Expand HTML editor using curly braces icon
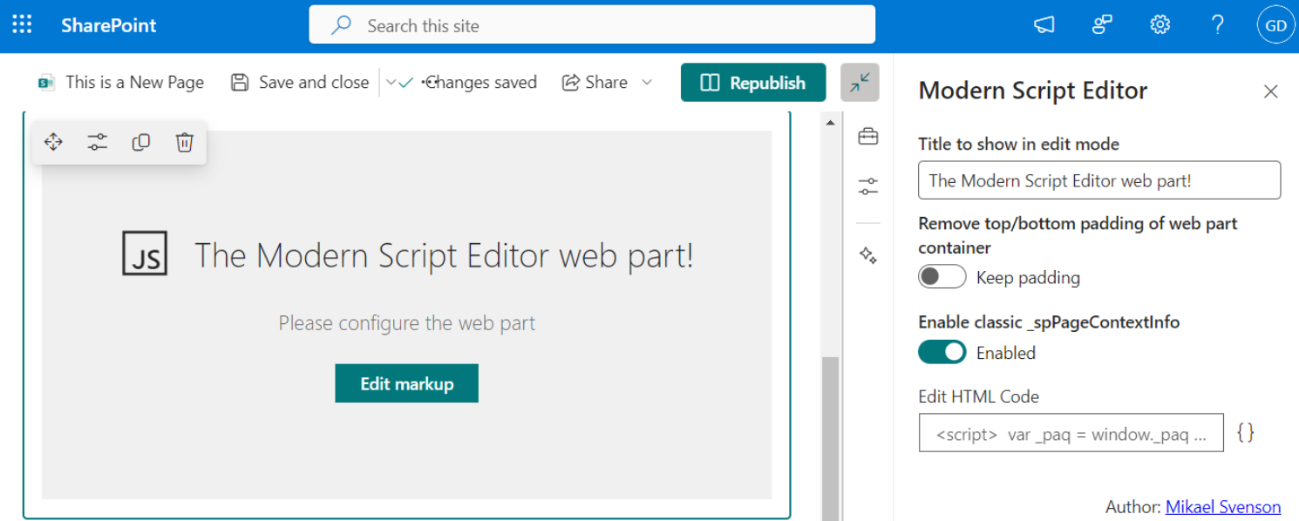The height and width of the screenshot is (521, 1299). (1247, 431)
